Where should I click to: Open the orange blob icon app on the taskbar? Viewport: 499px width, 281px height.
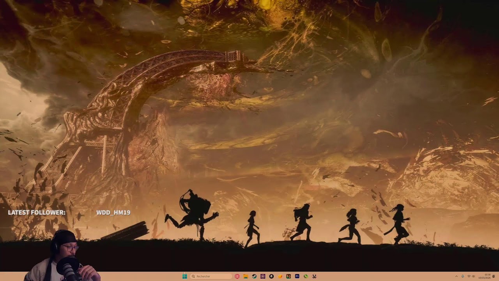280,276
